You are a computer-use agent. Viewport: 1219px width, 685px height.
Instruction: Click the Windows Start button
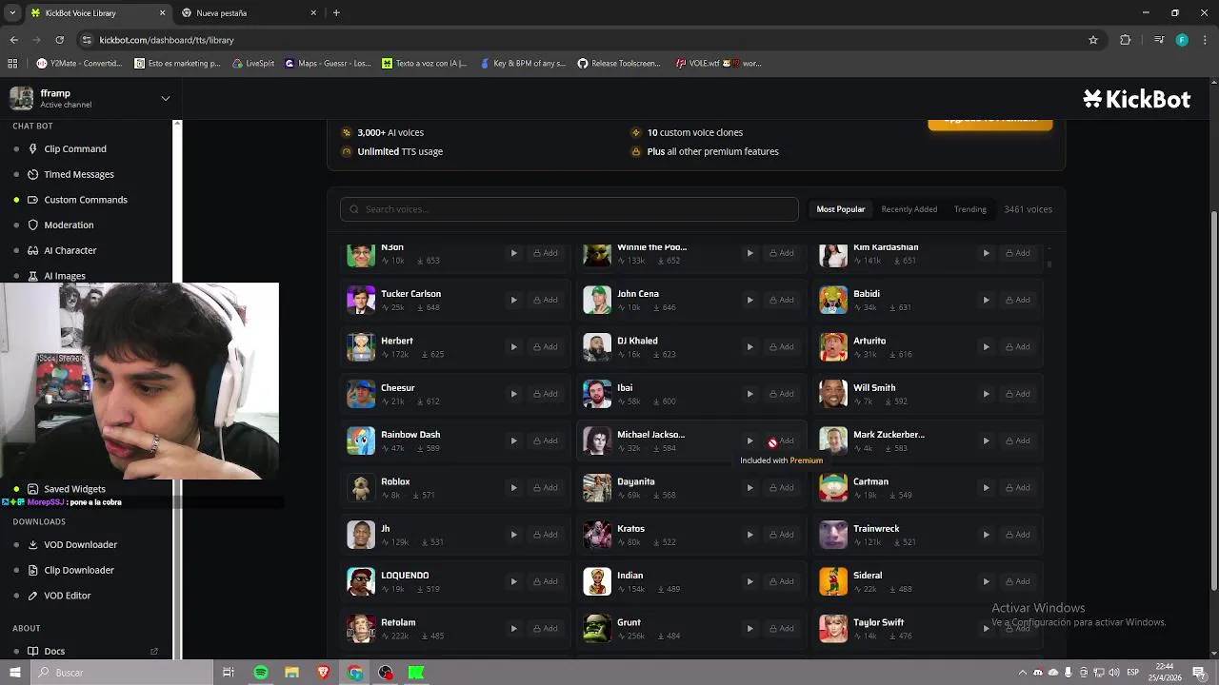pyautogui.click(x=15, y=673)
